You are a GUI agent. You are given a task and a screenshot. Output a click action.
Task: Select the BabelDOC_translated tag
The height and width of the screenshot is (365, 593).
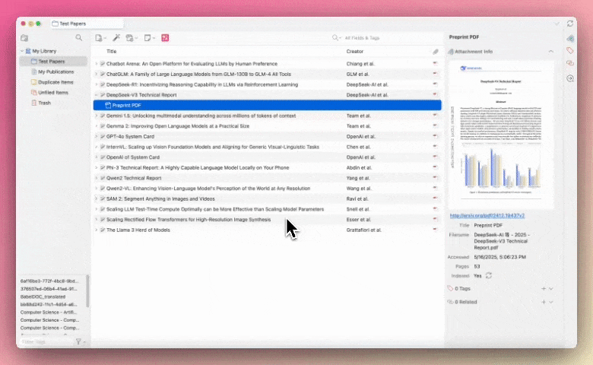point(43,297)
